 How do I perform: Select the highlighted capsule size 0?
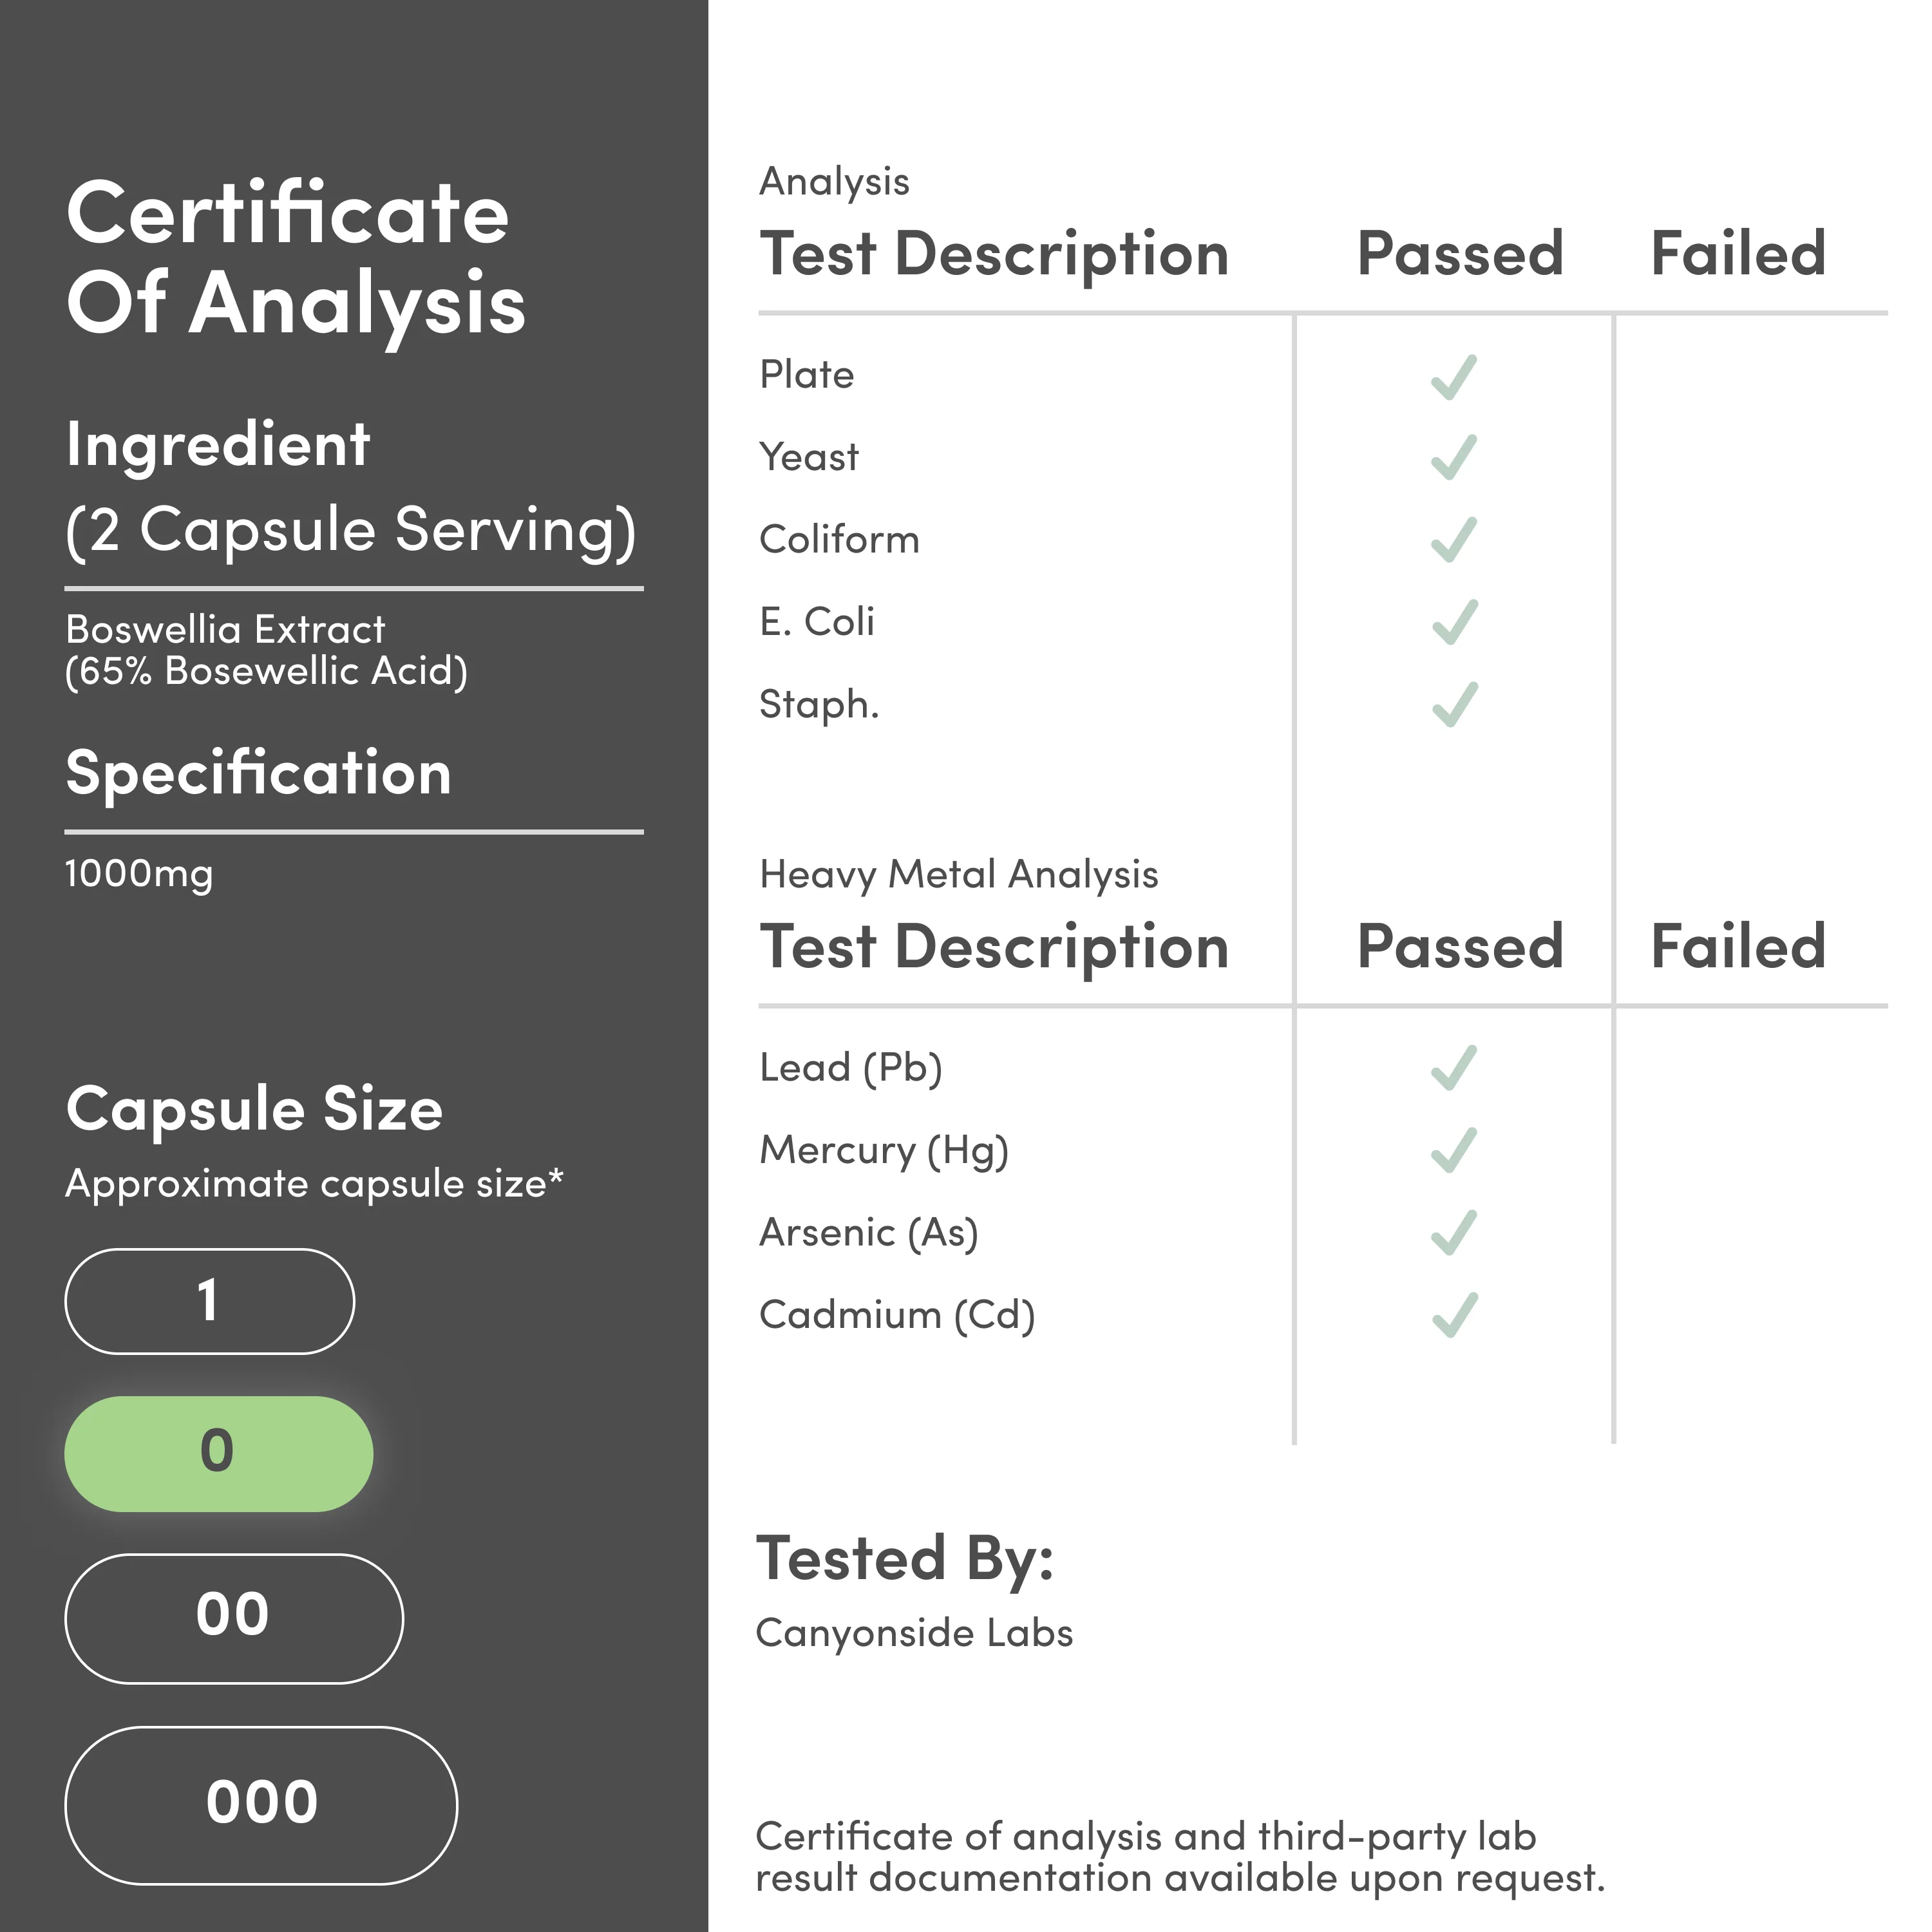218,1453
